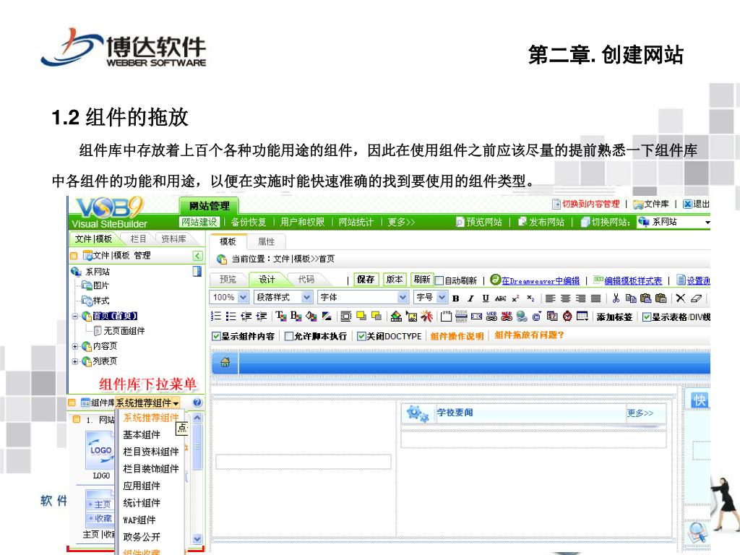Image resolution: width=740 pixels, height=555 pixels.
Task: Remove hyperlink red chain icon
Action: [507, 317]
